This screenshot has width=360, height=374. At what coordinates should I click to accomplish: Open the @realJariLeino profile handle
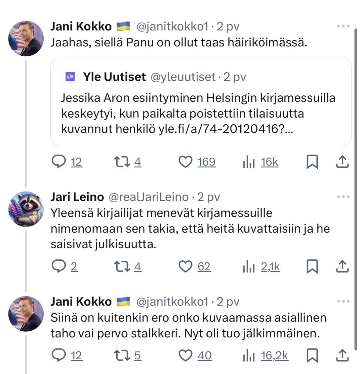pyautogui.click(x=149, y=197)
